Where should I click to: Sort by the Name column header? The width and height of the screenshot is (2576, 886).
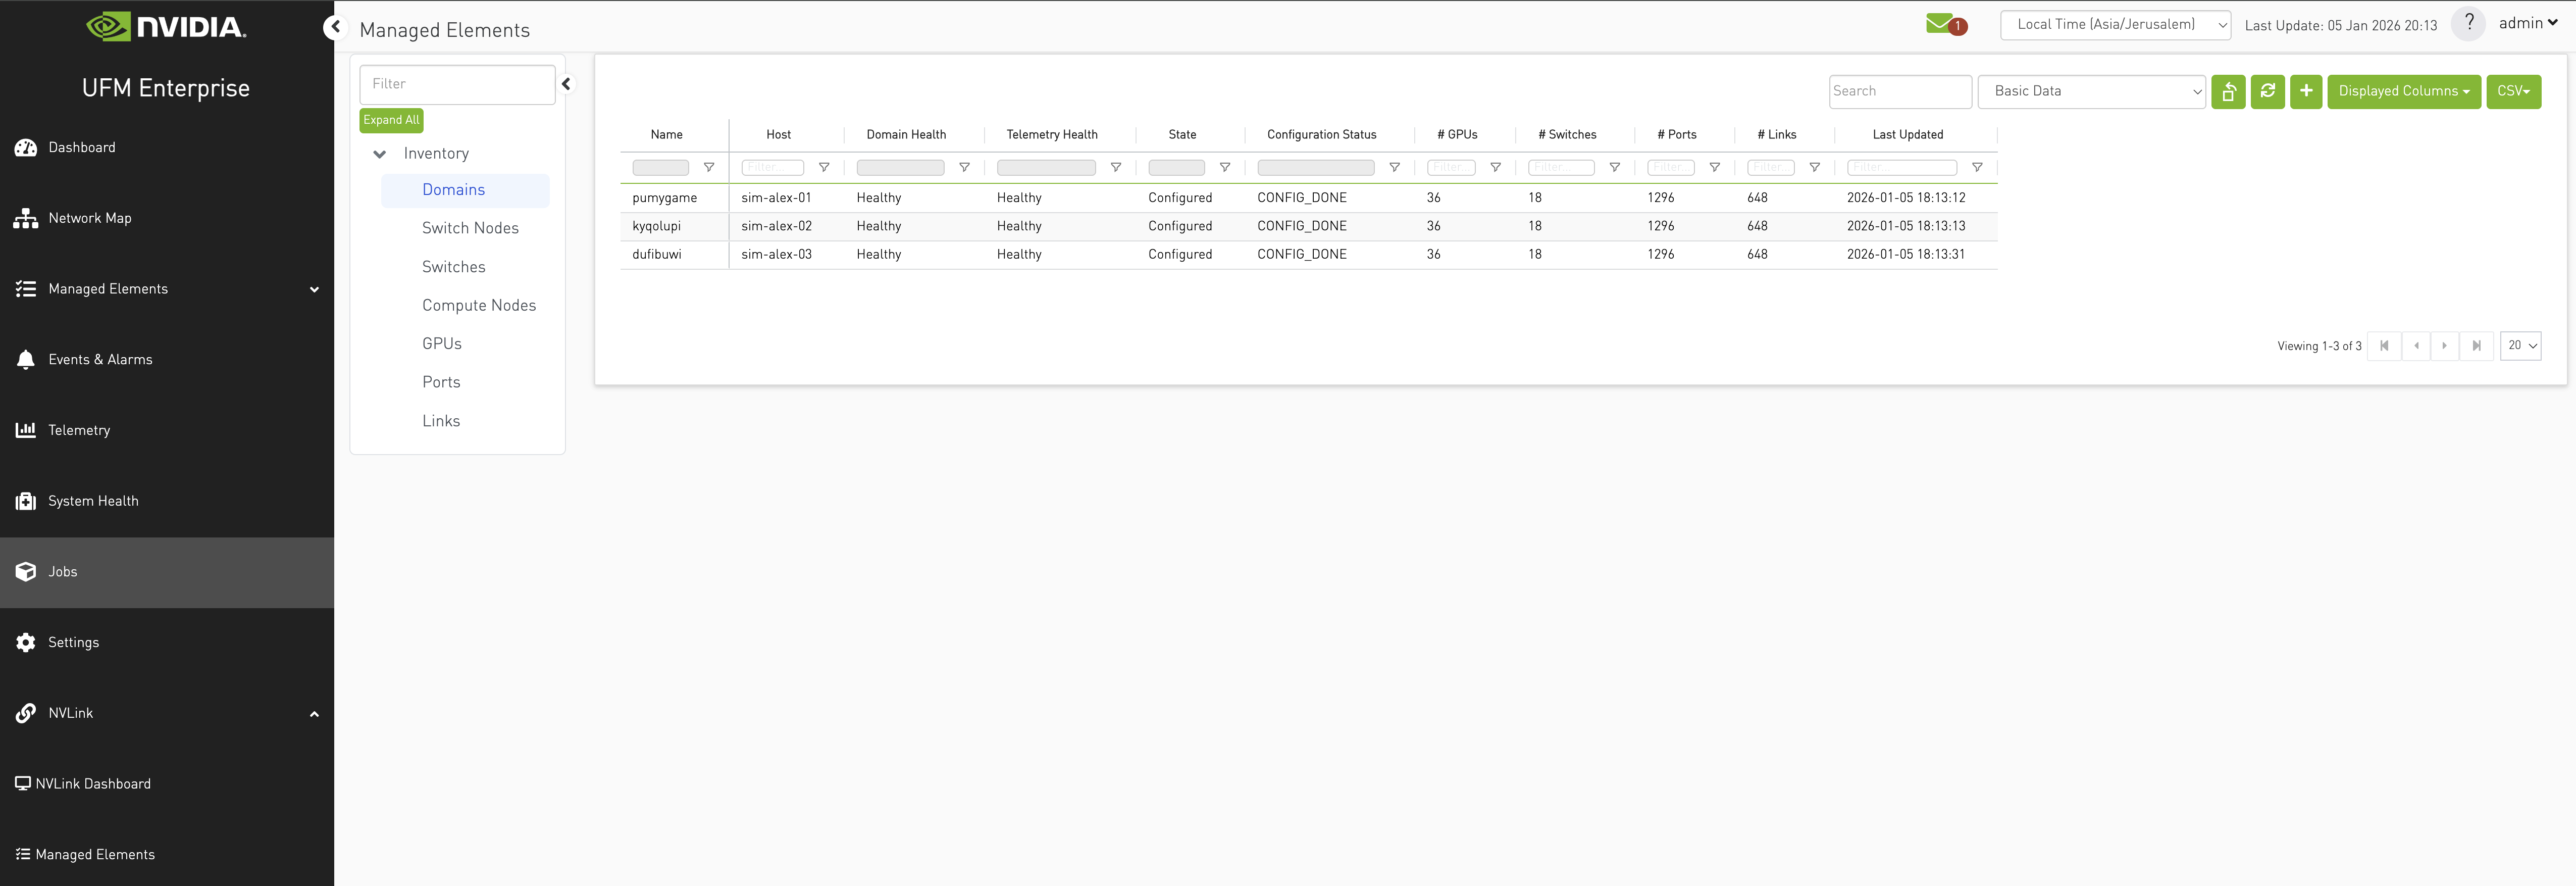click(x=667, y=135)
